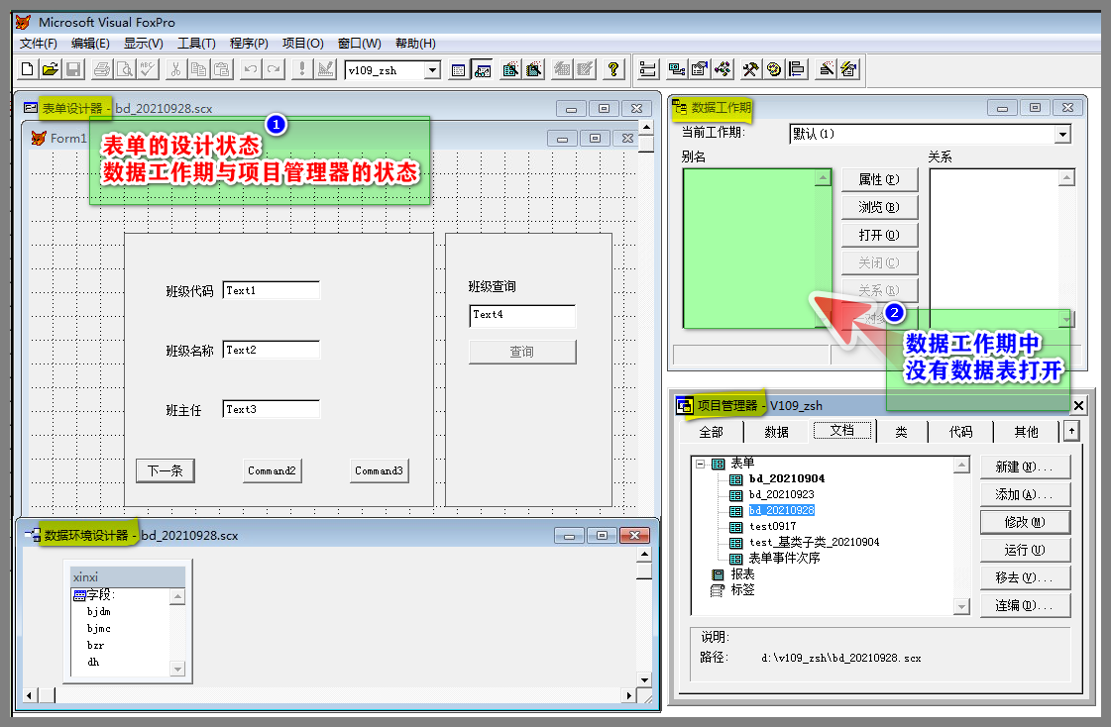This screenshot has width=1111, height=727.
Task: Show the Form Controls toolbar icon
Action: [x=750, y=69]
